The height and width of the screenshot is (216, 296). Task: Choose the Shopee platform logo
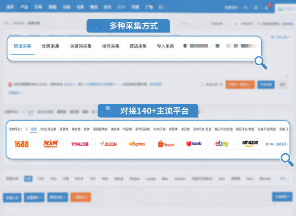coord(166,144)
